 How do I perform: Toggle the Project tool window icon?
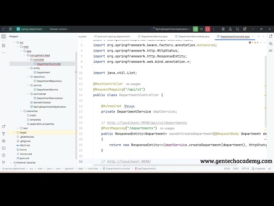pos(3,36)
